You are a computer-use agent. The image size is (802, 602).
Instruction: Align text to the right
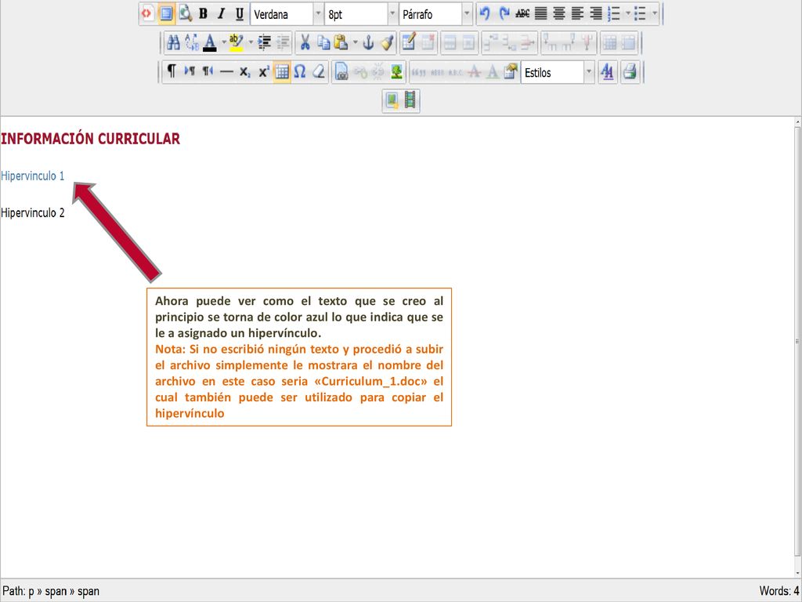pyautogui.click(x=596, y=14)
